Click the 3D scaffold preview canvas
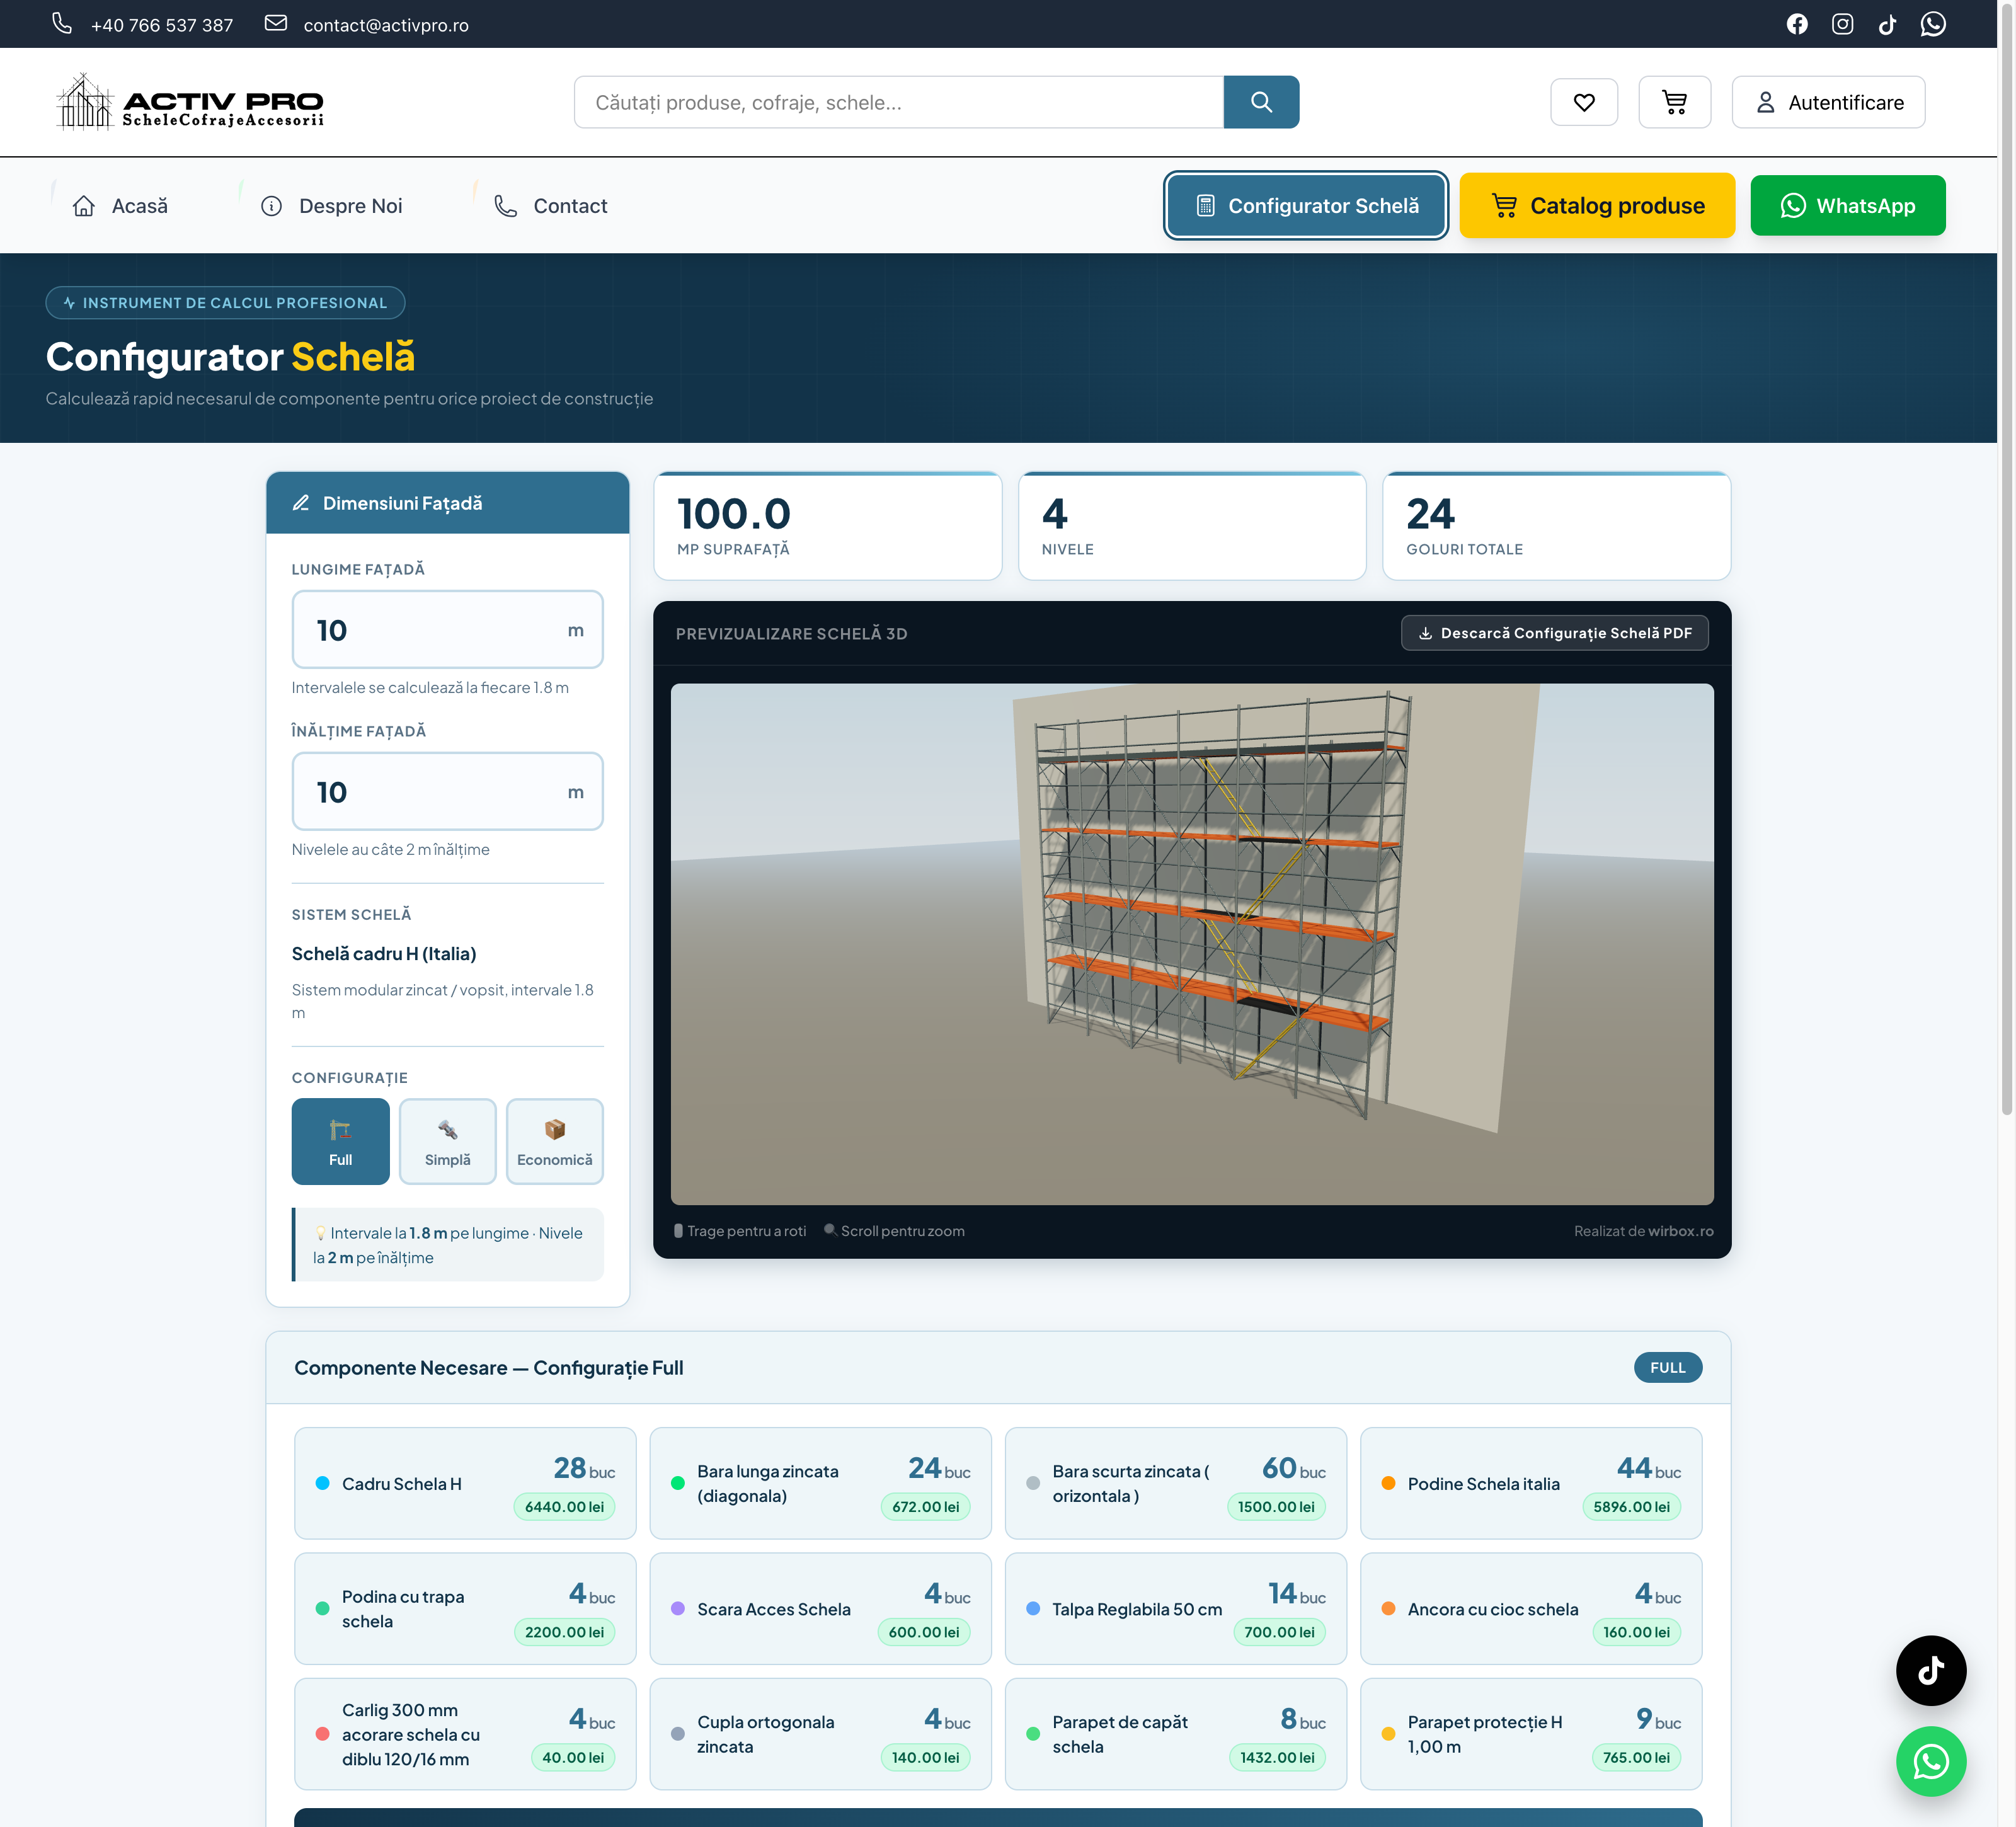The image size is (2016, 1827). coord(1192,944)
